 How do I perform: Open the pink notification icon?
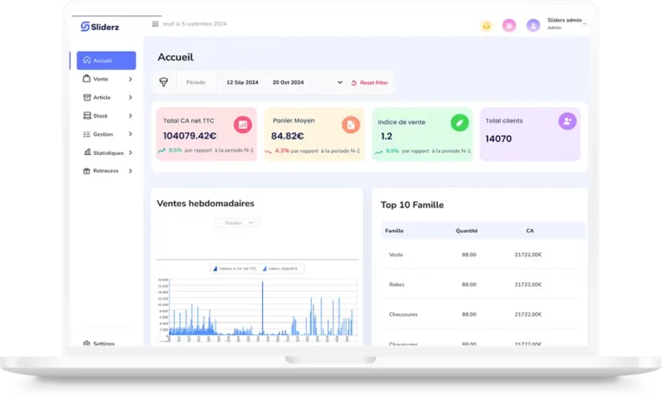pos(509,26)
